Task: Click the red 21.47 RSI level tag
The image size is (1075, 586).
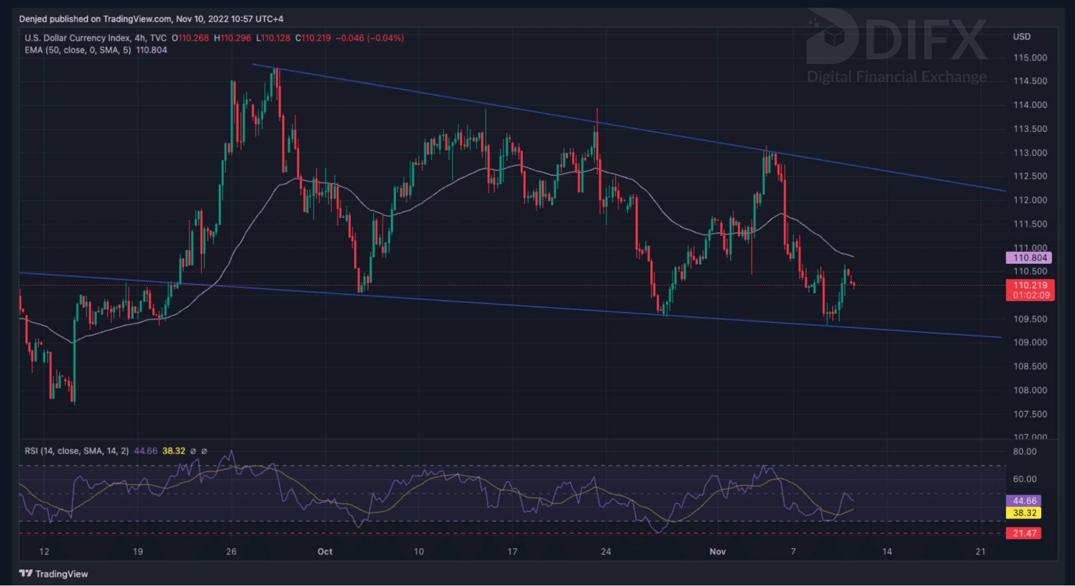Action: coord(1024,533)
